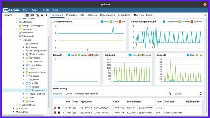The width and height of the screenshot is (210, 118).
Task: Select the Trigger Functions tree item
Action: pos(36,94)
